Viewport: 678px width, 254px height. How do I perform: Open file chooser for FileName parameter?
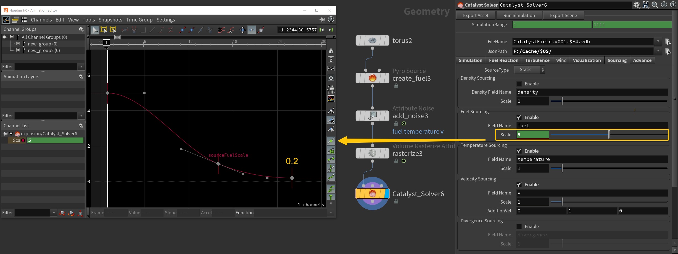[668, 42]
